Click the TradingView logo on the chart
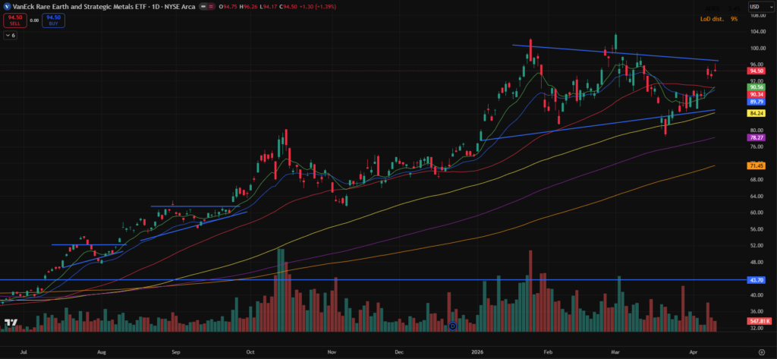Screen dimensions: 777x359 click(x=11, y=324)
